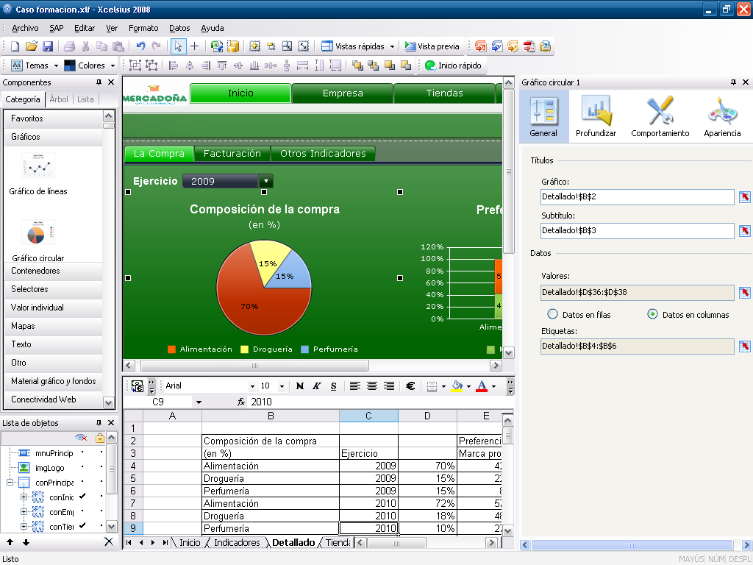Click bold N button in spreadsheet toolbar
The image size is (753, 565).
click(300, 386)
